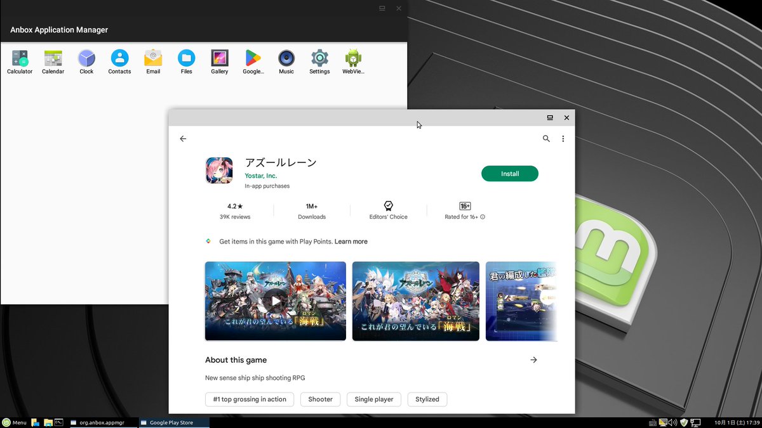Click the In-app purchases label

(x=267, y=186)
